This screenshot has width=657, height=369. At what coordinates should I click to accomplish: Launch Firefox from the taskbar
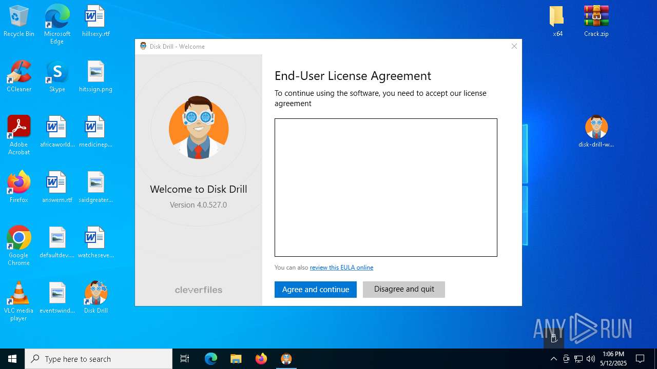tap(261, 359)
